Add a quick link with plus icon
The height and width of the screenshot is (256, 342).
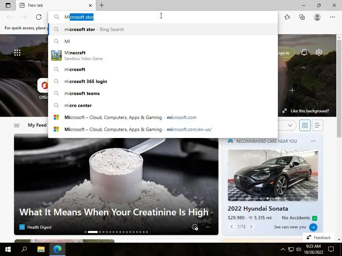(x=292, y=90)
